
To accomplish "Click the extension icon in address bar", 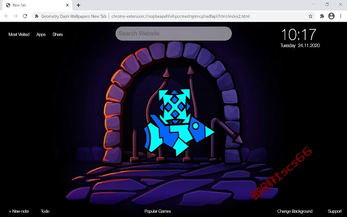I will tap(37, 16).
